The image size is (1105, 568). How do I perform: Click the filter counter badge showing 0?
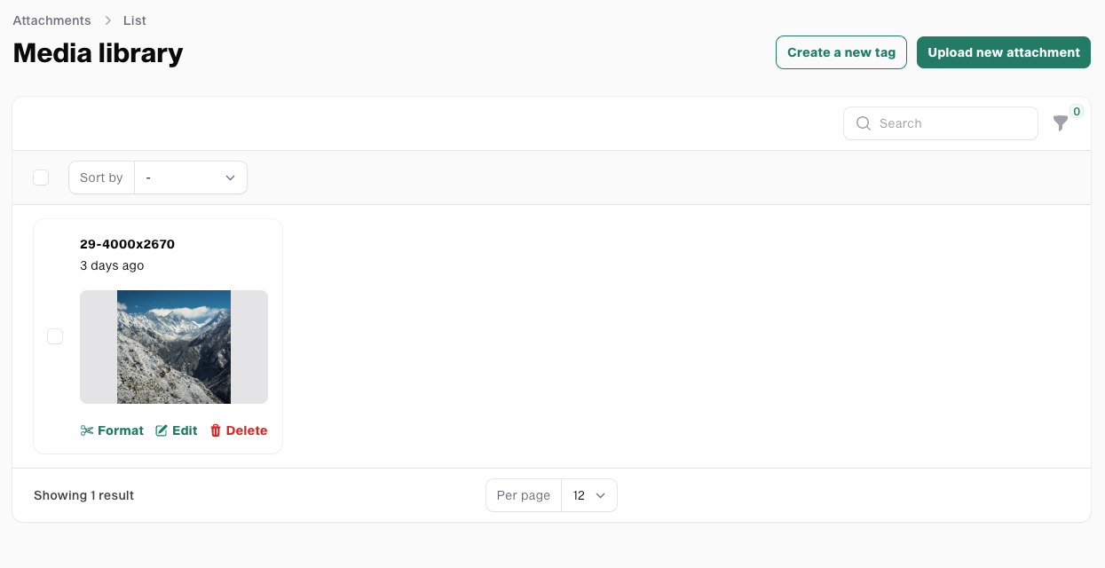point(1077,112)
